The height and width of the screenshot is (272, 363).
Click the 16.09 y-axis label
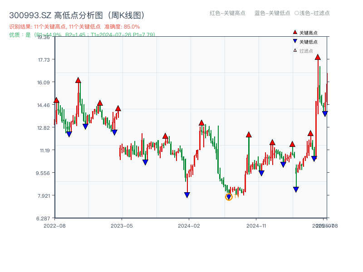44,83
